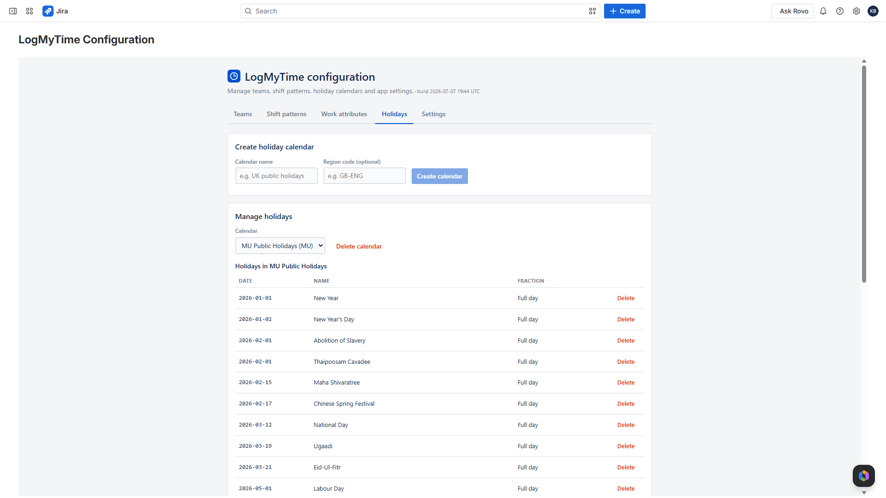Image resolution: width=886 pixels, height=498 pixels.
Task: Switch to the Teams tab
Action: point(243,114)
